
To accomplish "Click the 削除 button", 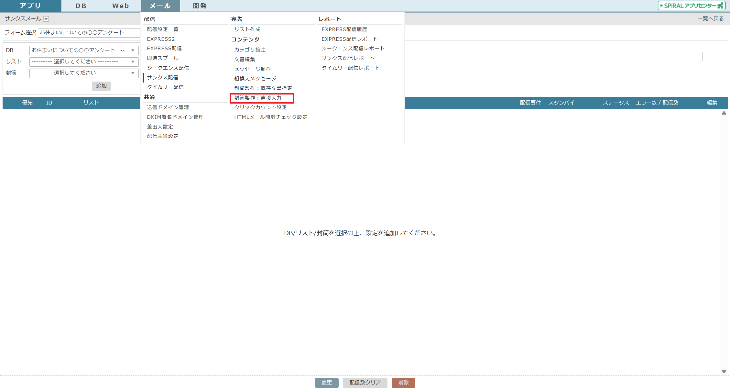I will point(403,383).
